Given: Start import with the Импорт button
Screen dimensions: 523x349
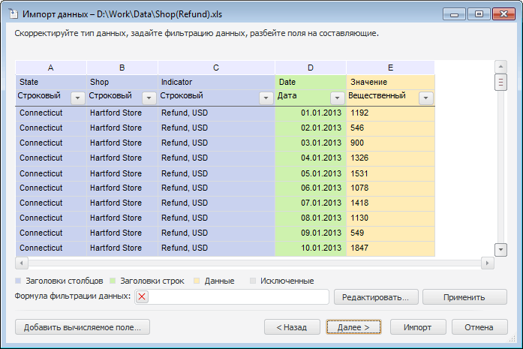Looking at the screenshot, I should (418, 327).
